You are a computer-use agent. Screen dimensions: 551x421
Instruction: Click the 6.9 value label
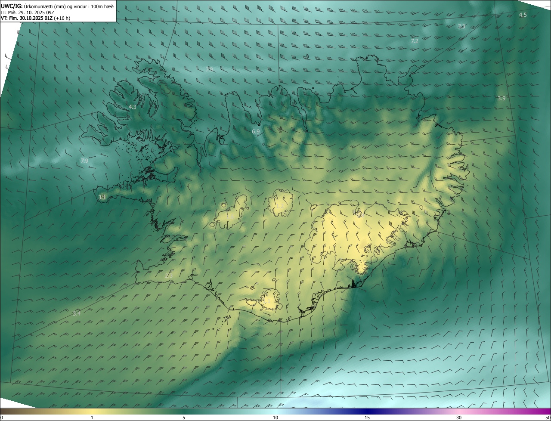(x=256, y=131)
